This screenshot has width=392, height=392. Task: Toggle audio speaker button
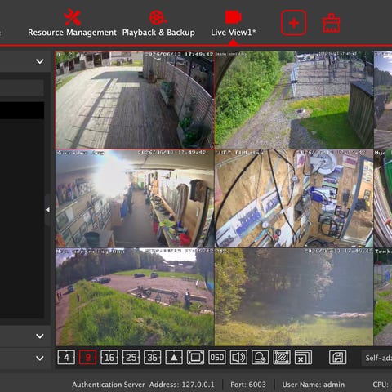point(238,357)
